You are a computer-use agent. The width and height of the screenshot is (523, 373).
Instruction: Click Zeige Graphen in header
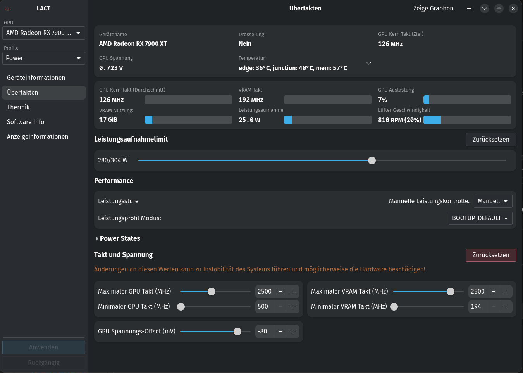pyautogui.click(x=433, y=9)
